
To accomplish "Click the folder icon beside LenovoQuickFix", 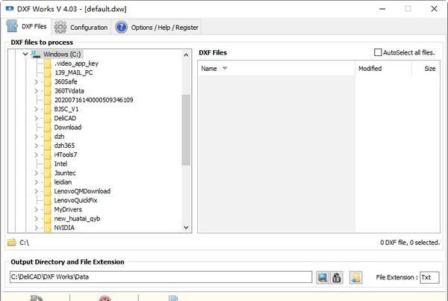I will [48, 200].
